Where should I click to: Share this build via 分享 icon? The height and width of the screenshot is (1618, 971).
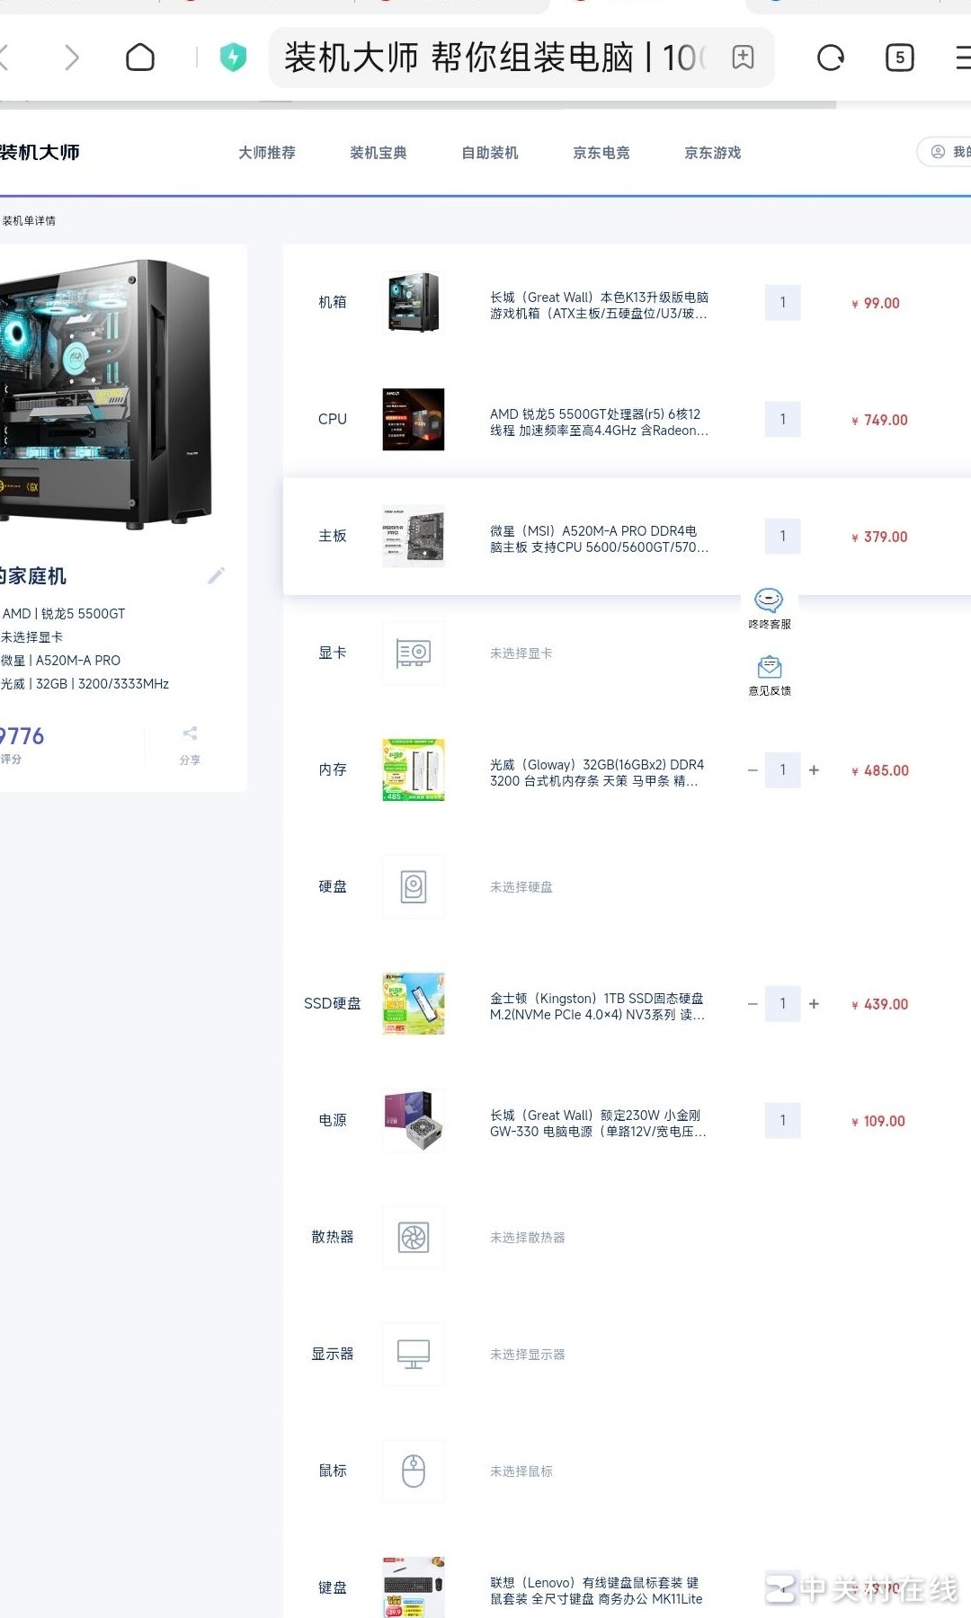pos(190,745)
